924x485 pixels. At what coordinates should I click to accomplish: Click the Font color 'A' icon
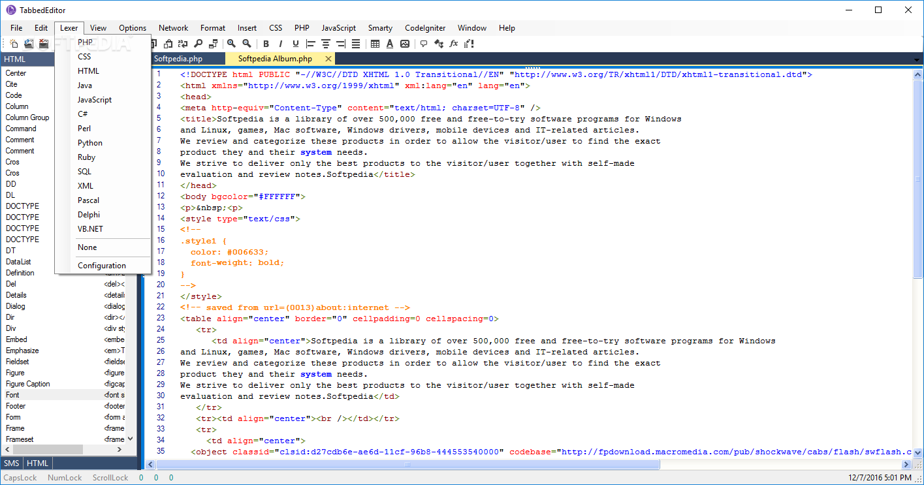pos(390,44)
